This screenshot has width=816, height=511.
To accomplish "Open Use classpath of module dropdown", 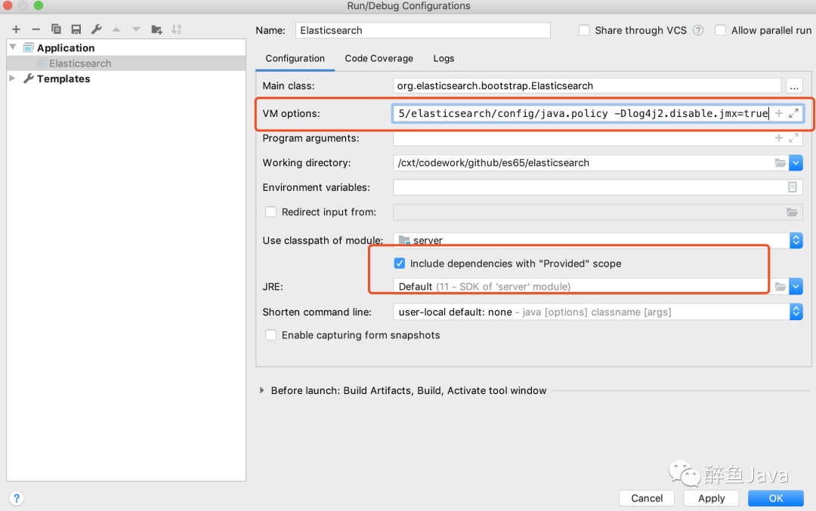I will 796,240.
